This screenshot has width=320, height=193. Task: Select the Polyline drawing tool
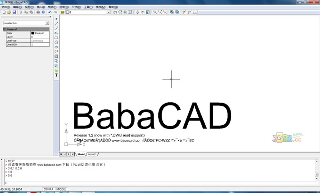(x=56, y=33)
